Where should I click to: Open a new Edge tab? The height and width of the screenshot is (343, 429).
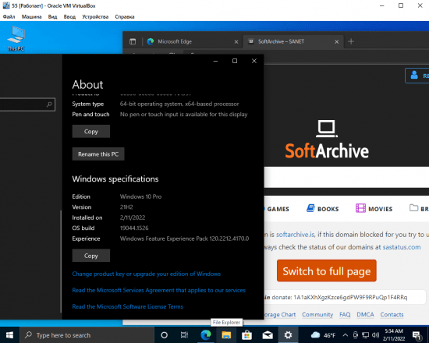351,41
